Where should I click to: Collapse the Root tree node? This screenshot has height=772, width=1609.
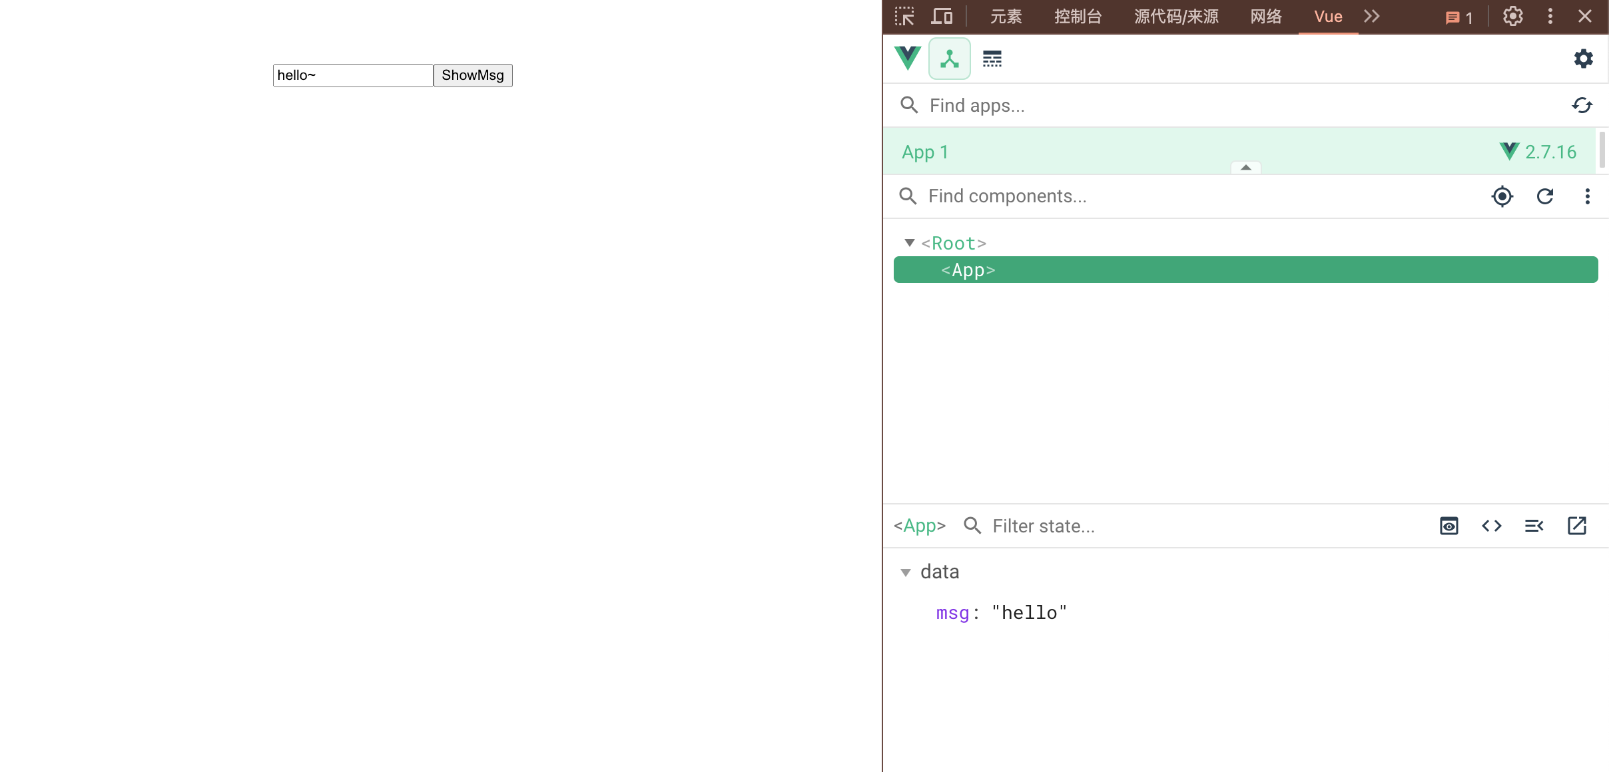(x=909, y=243)
